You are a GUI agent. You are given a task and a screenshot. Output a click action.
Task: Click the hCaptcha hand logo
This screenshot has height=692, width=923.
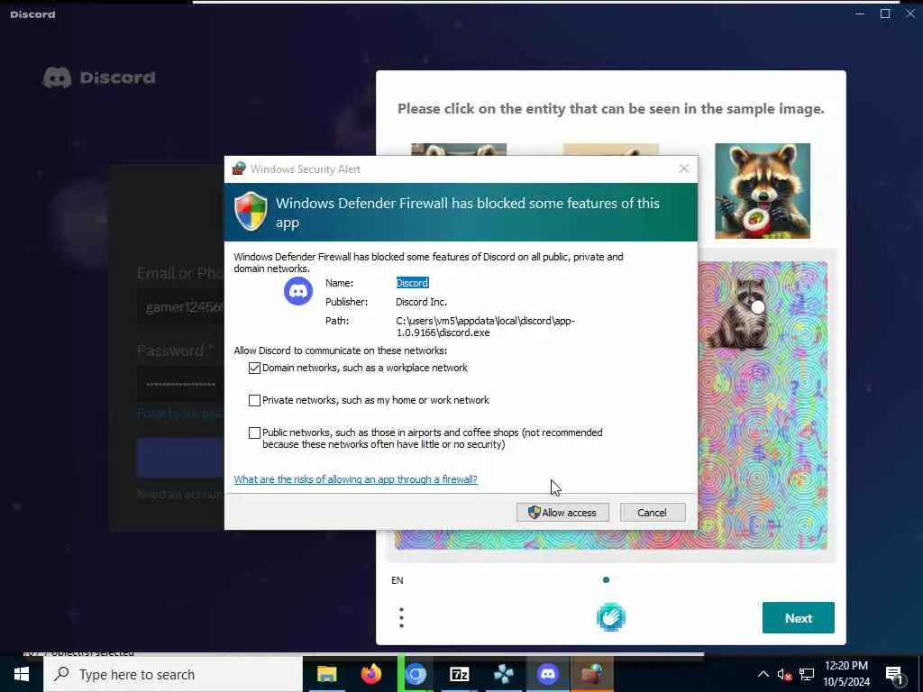611,617
